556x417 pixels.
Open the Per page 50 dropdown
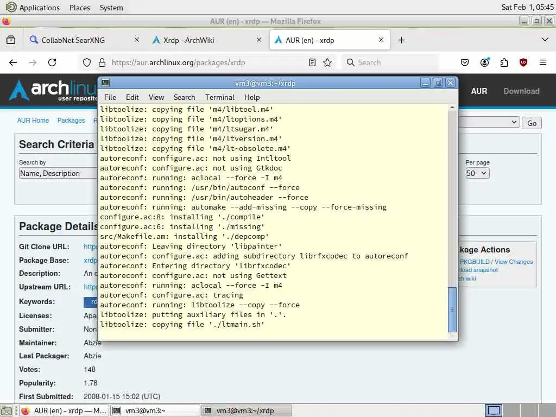pyautogui.click(x=477, y=173)
